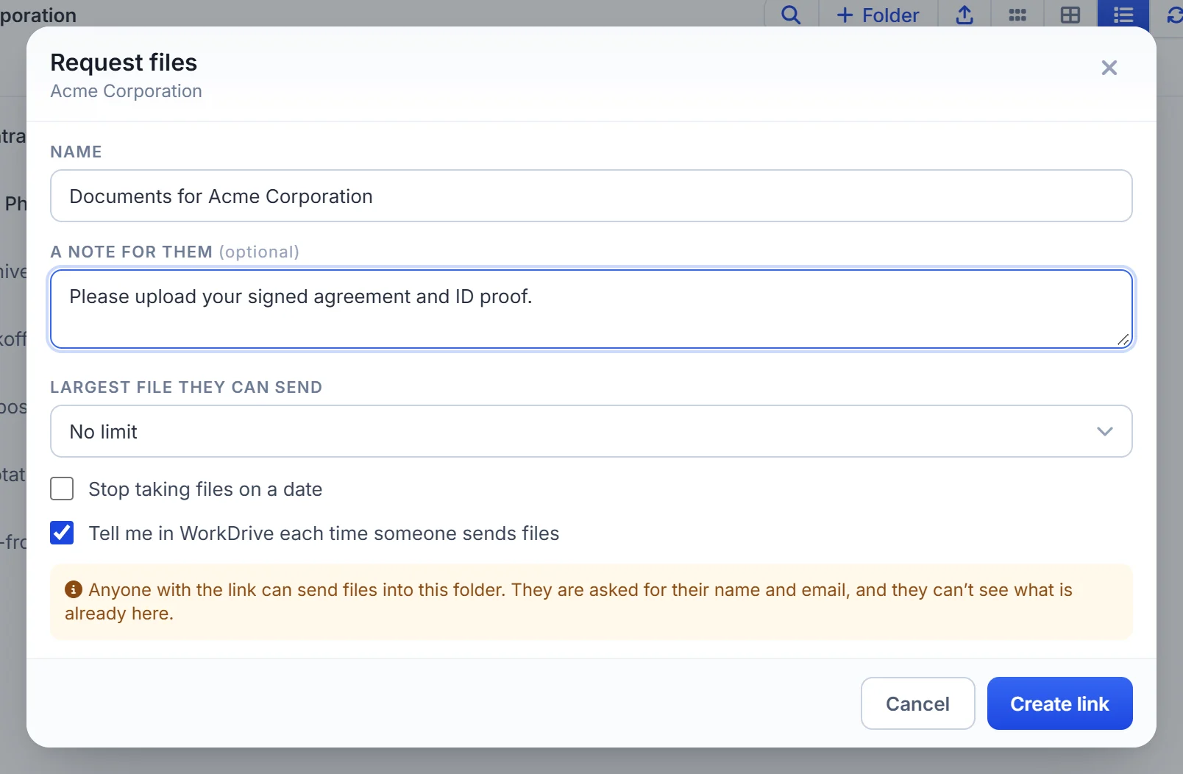This screenshot has height=774, width=1183.
Task: Cancel the file request
Action: (918, 703)
